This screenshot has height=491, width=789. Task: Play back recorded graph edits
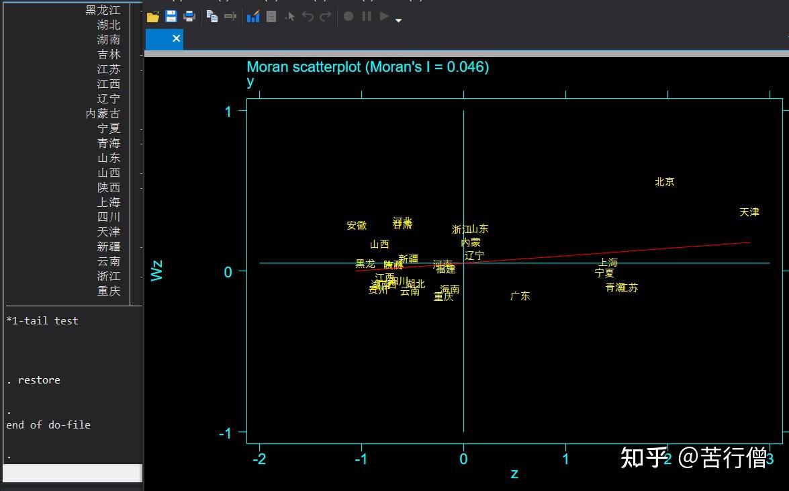[x=384, y=16]
